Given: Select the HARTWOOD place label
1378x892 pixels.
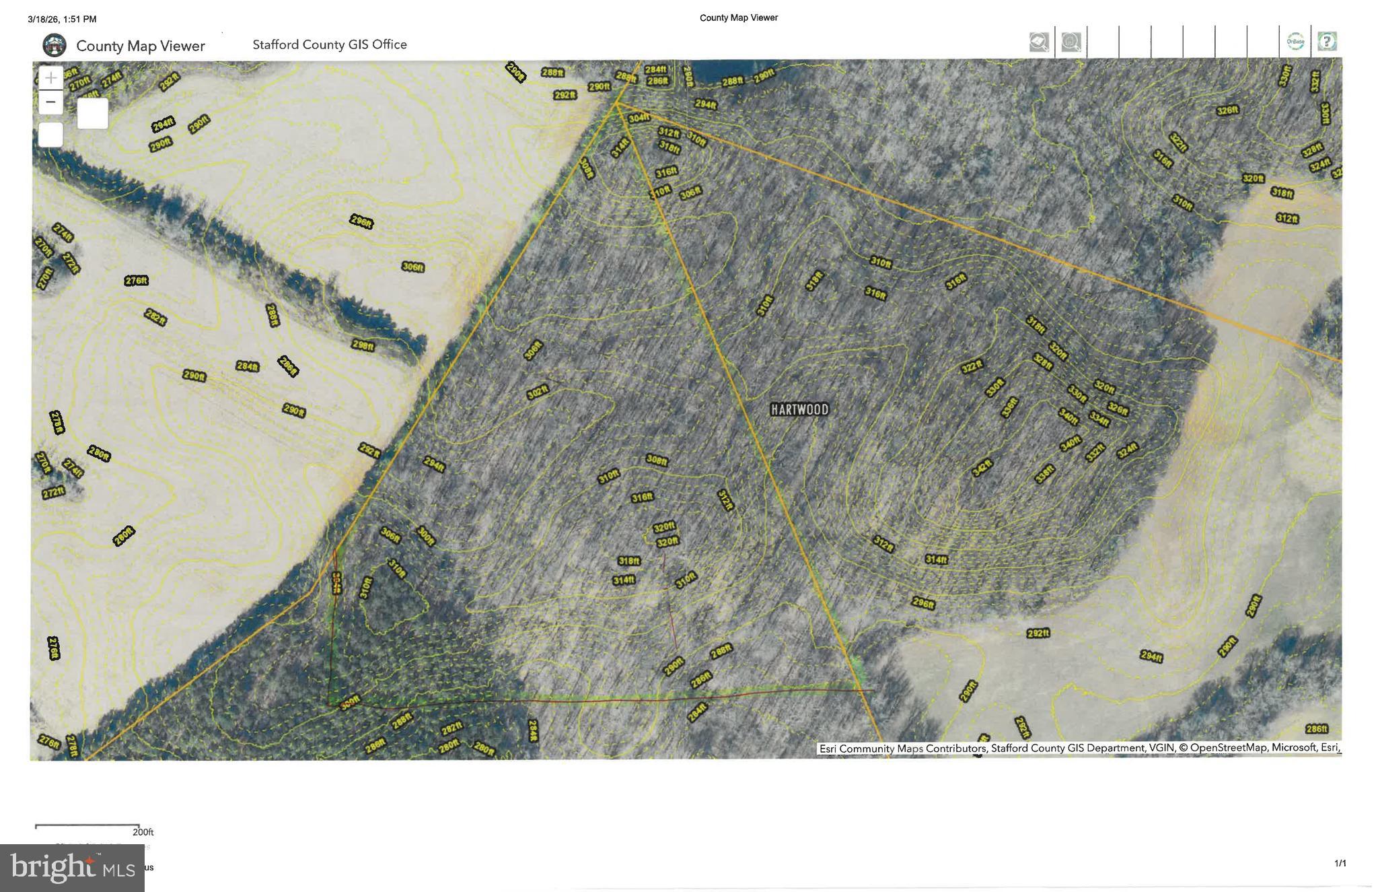Looking at the screenshot, I should 800,409.
